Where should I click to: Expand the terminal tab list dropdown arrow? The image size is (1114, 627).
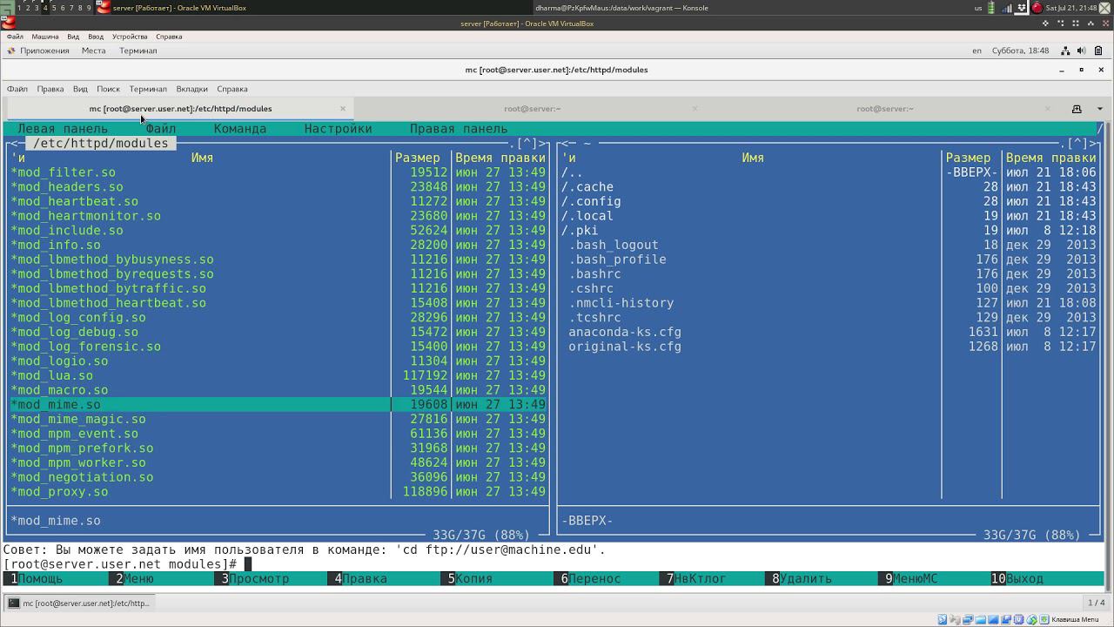coord(1100,109)
